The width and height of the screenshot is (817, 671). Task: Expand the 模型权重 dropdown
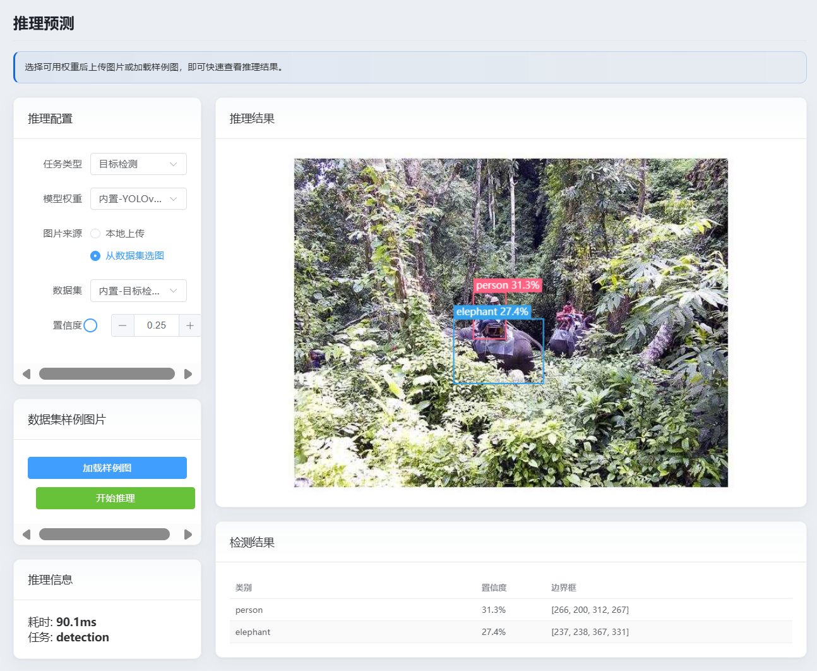click(x=138, y=199)
